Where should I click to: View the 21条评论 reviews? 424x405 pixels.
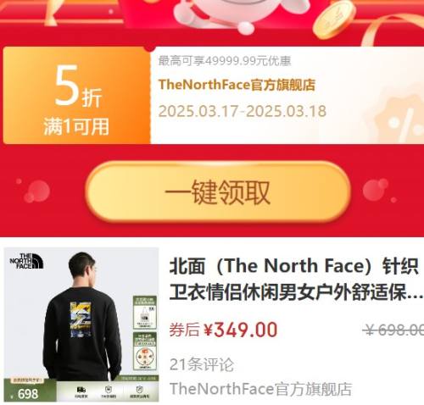tap(202, 364)
